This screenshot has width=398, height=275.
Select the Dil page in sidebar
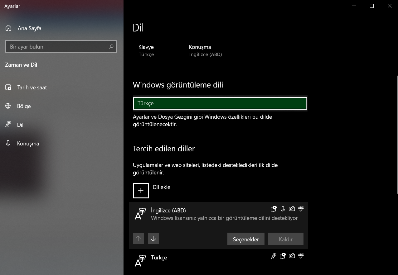click(62, 125)
